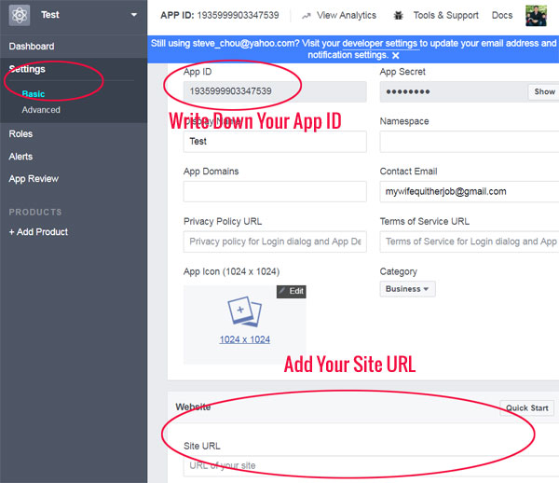Click the App ID field
This screenshot has width=559, height=483.
click(275, 91)
